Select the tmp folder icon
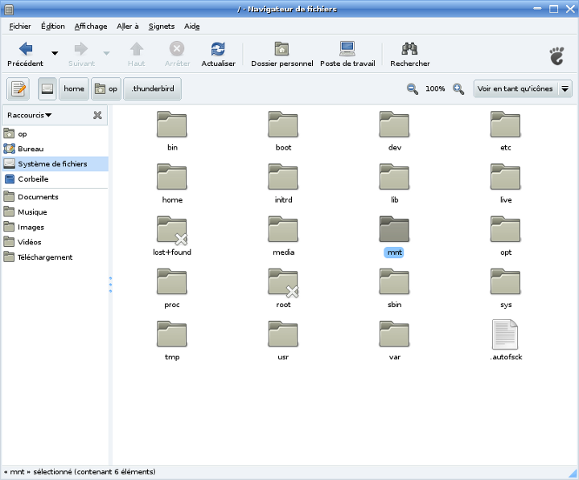The width and height of the screenshot is (579, 480). pyautogui.click(x=172, y=334)
